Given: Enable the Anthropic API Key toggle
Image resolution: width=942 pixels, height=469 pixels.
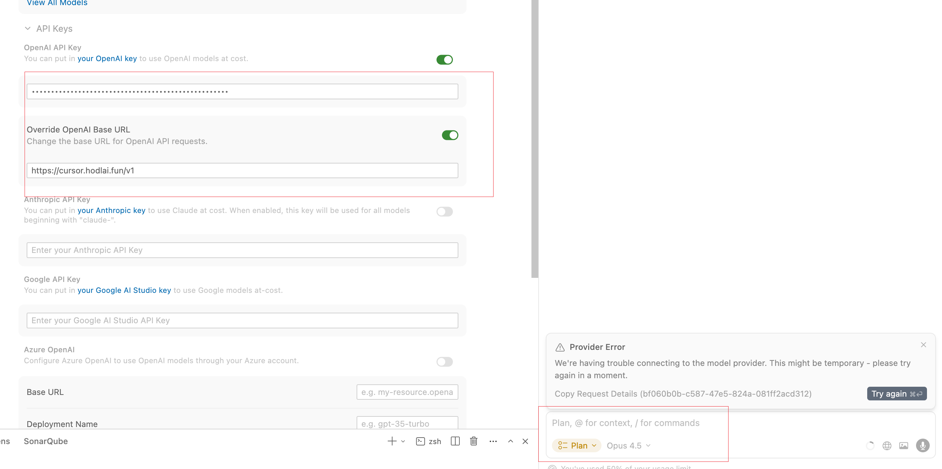Looking at the screenshot, I should pyautogui.click(x=444, y=211).
